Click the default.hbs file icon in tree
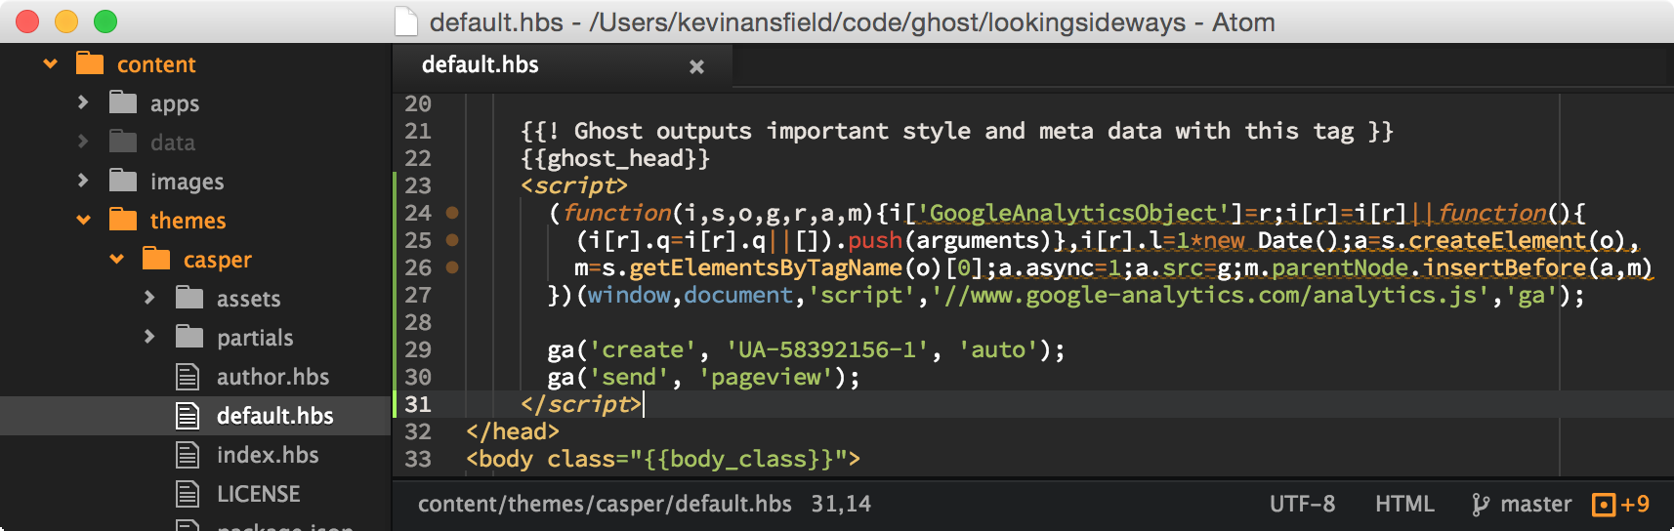 (x=188, y=416)
